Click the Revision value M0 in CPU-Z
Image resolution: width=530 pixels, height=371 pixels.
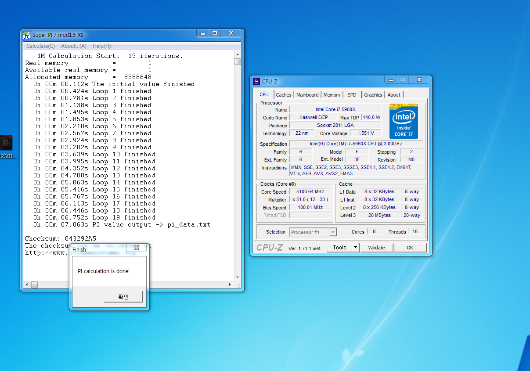pyautogui.click(x=411, y=160)
